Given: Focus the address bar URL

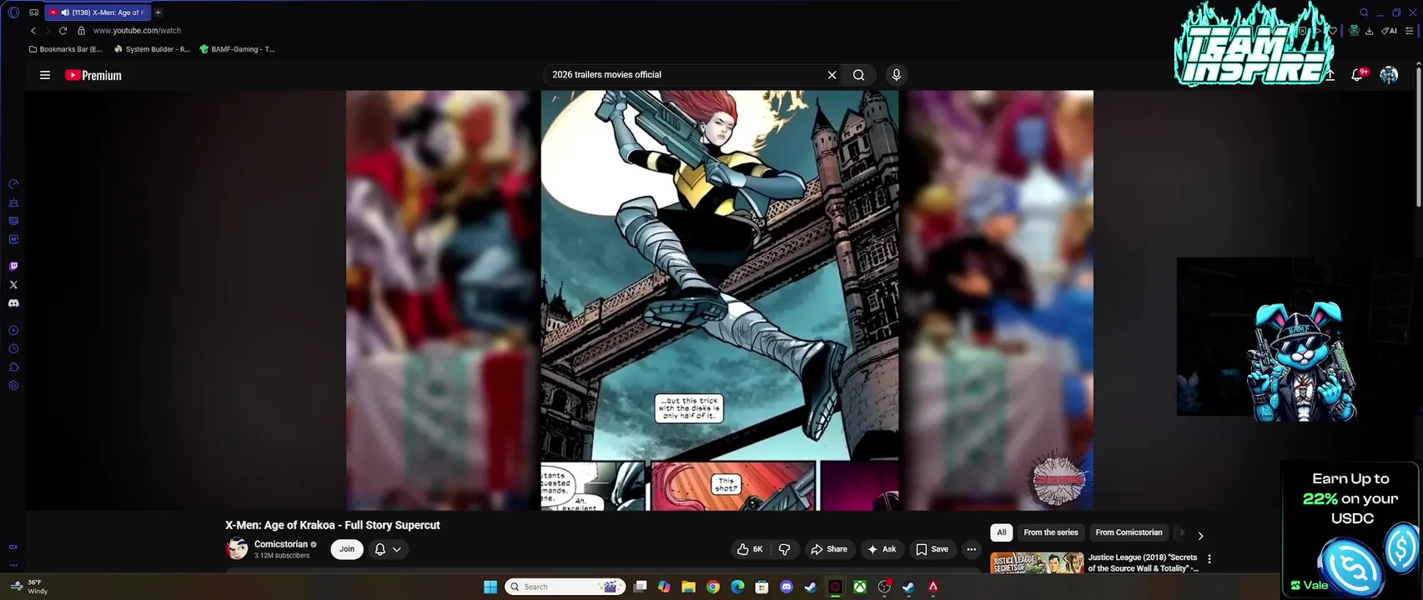Looking at the screenshot, I should (x=137, y=31).
